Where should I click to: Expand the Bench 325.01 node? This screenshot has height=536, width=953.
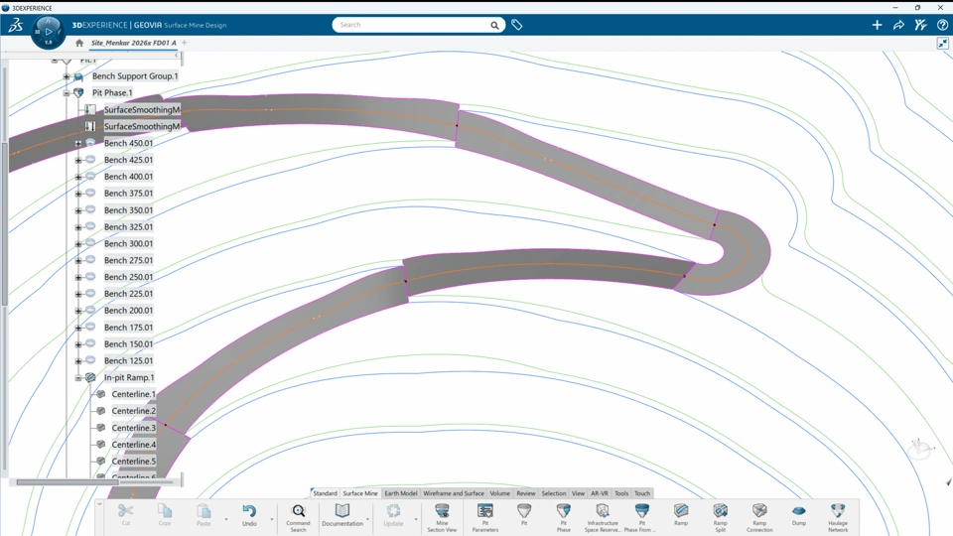(x=77, y=227)
